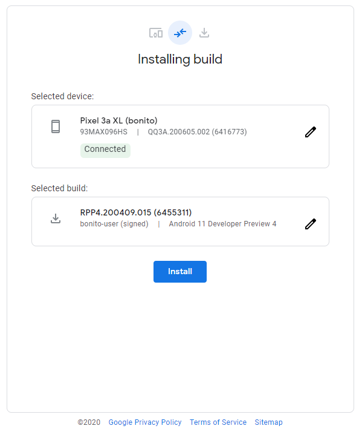Select the highlighted install build step icon
Screen dimensions: 362x443
[x=180, y=33]
